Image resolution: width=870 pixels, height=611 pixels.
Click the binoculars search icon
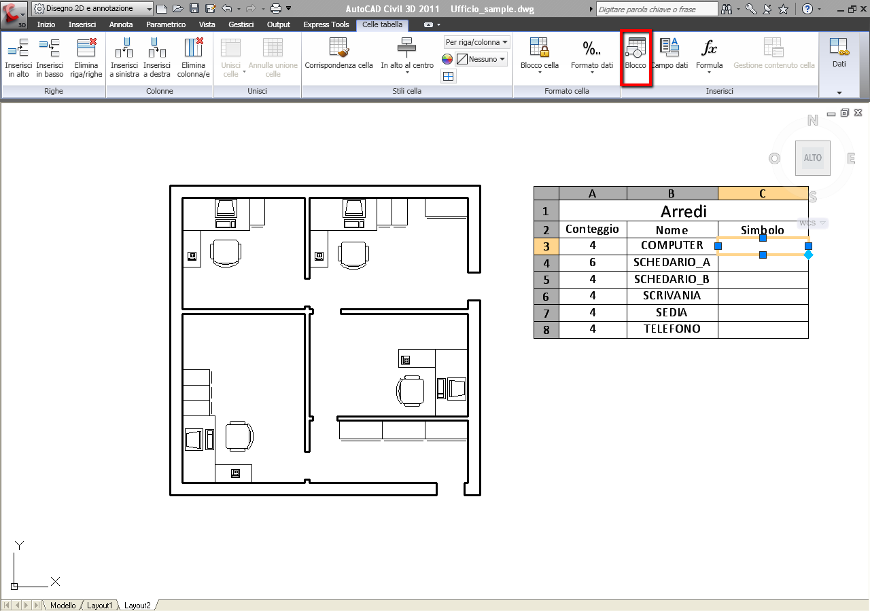[727, 9]
